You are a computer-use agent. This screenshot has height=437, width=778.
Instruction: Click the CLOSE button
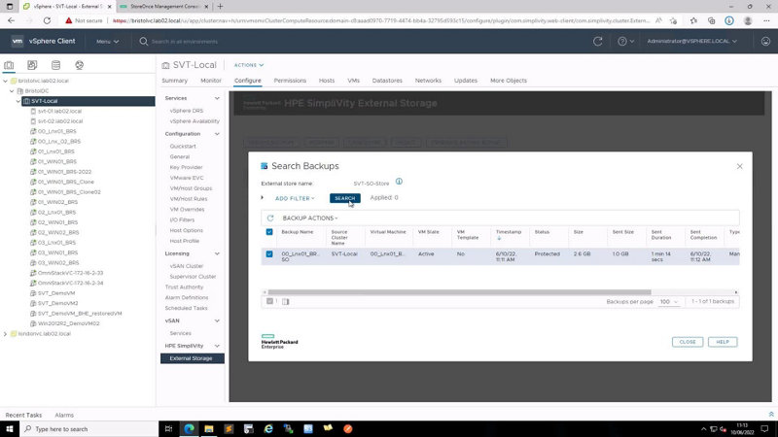[x=688, y=342]
